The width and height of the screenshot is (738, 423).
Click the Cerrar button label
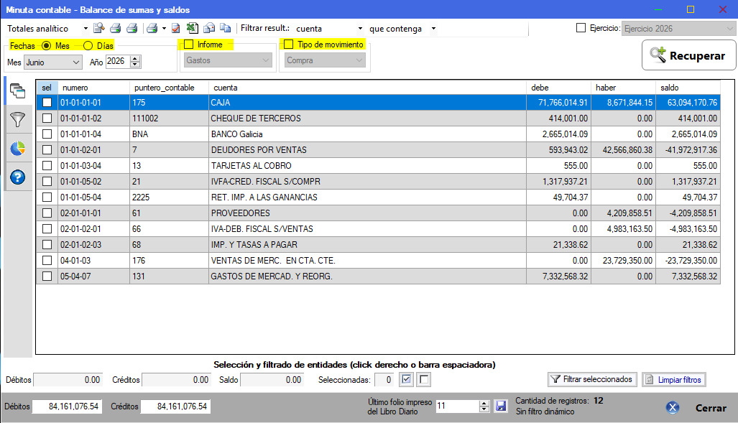[x=711, y=408]
